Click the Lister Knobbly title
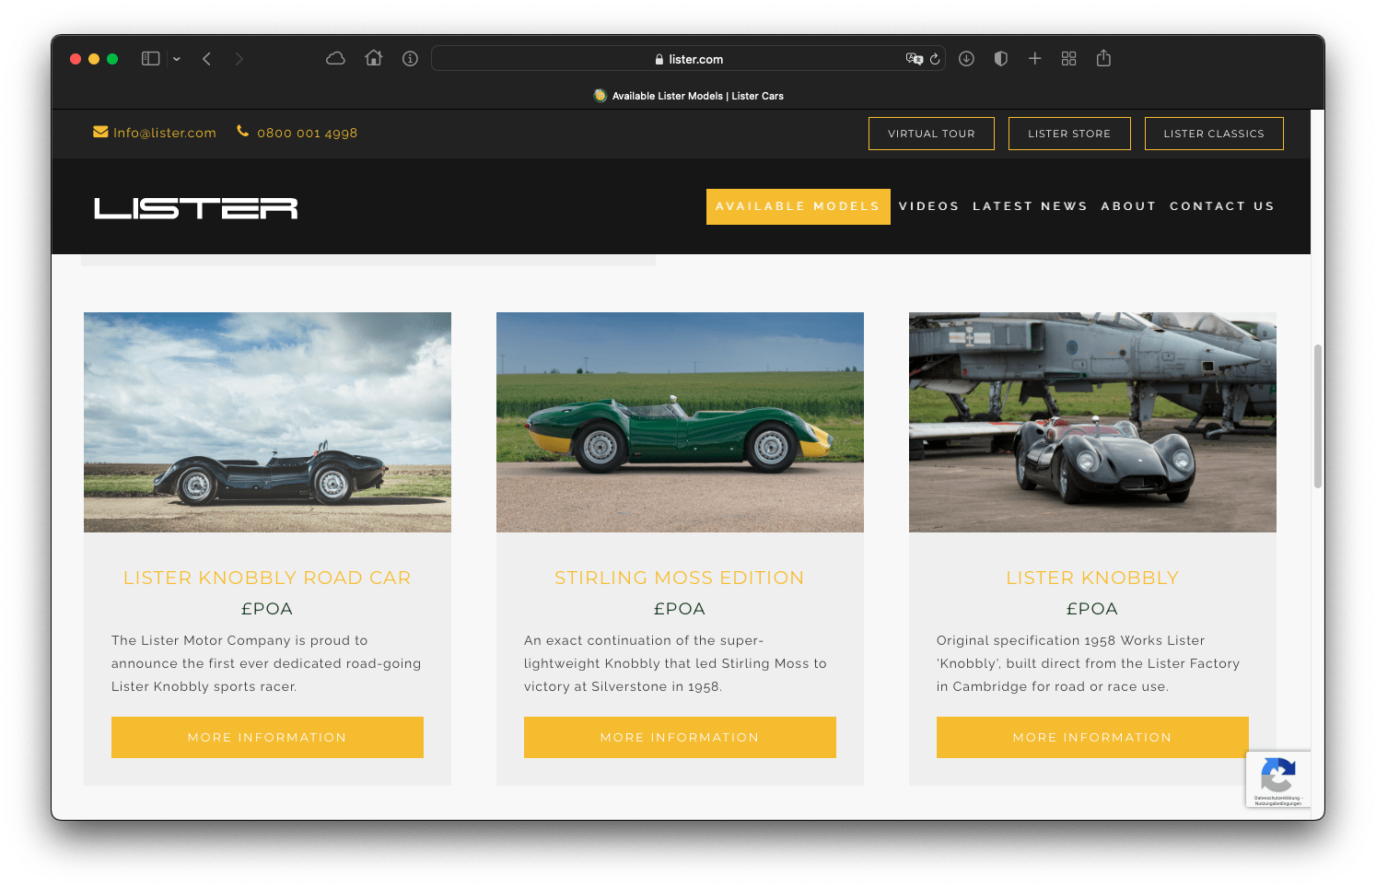Viewport: 1376px width, 888px height. pyautogui.click(x=1092, y=578)
